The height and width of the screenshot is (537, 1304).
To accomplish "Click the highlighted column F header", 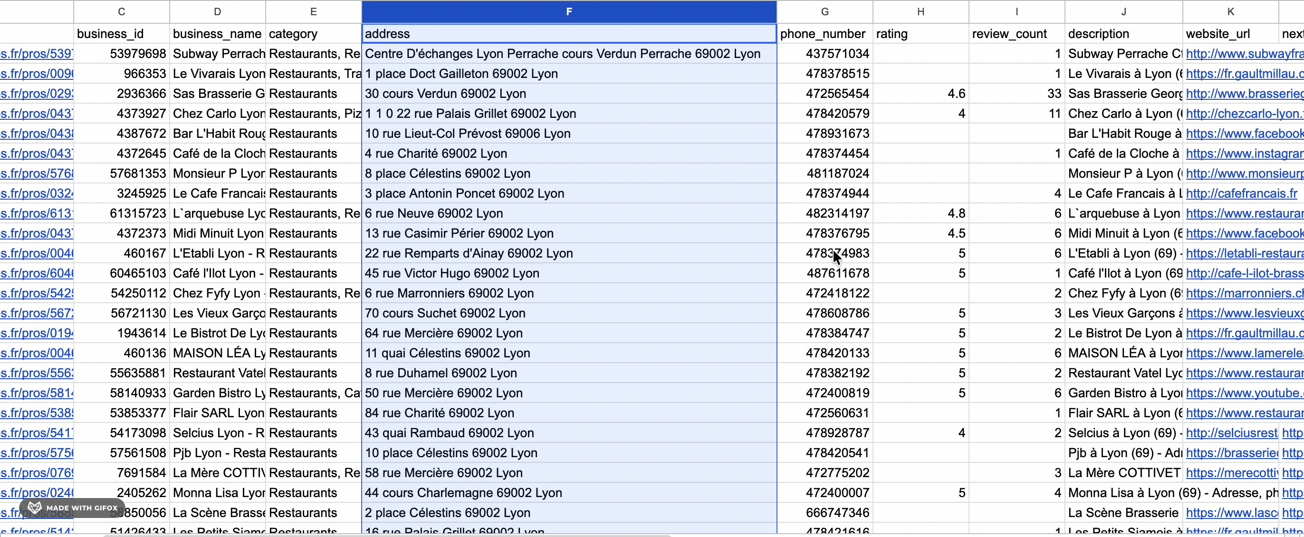I will pyautogui.click(x=569, y=11).
